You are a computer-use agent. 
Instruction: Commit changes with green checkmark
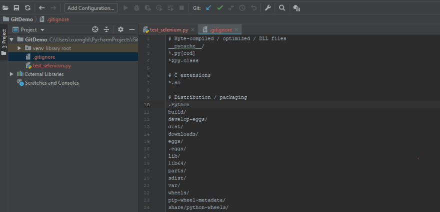(x=220, y=8)
